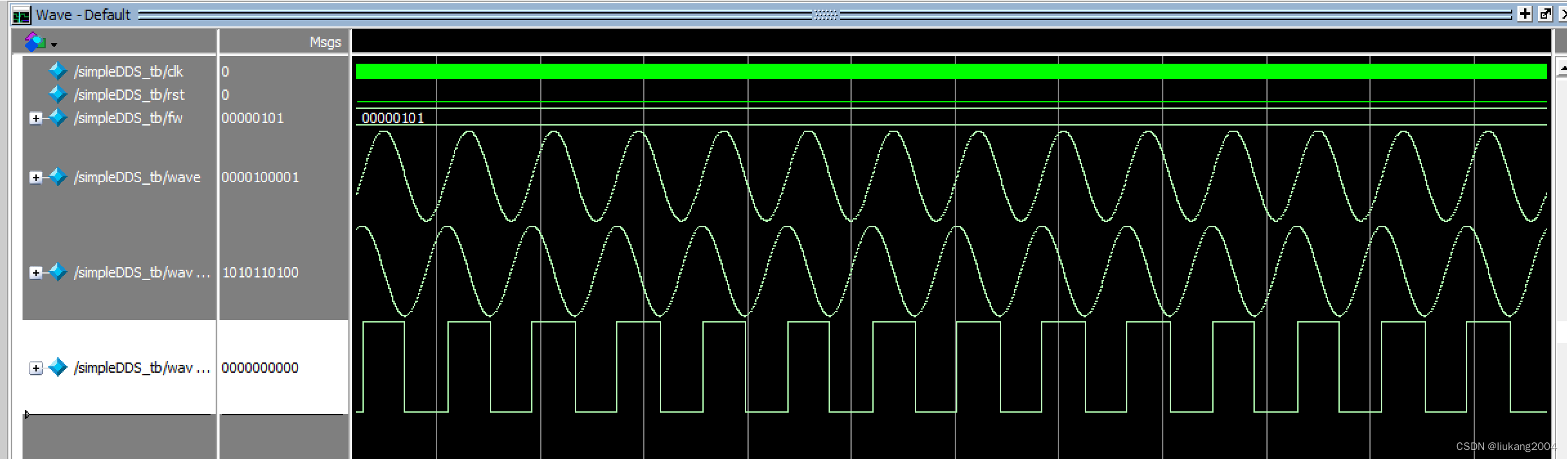
Task: Select the /simpleDDS_tb/fw signal
Action: point(129,118)
